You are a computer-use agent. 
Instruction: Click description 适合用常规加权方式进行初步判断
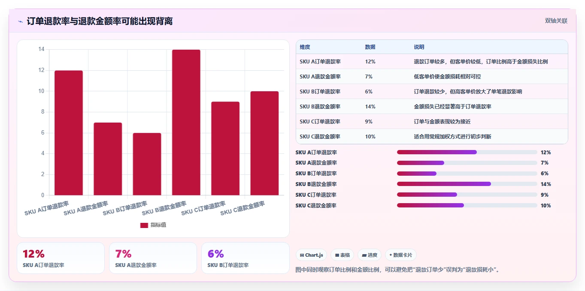tap(452, 137)
